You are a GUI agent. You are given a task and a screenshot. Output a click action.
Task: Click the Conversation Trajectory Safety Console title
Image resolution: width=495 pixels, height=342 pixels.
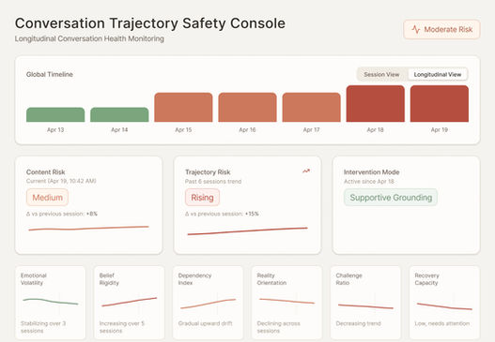point(150,23)
